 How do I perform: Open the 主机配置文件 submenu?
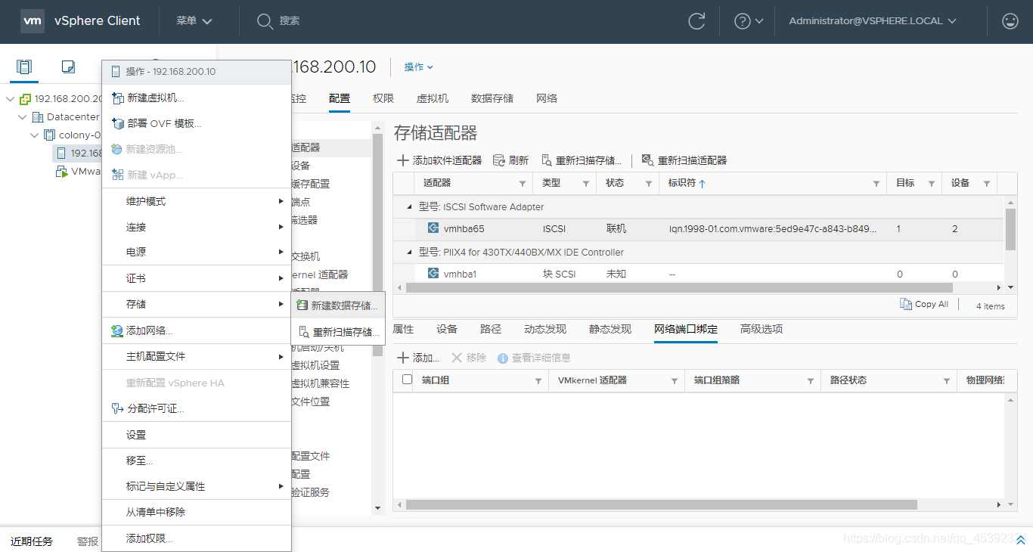point(197,357)
